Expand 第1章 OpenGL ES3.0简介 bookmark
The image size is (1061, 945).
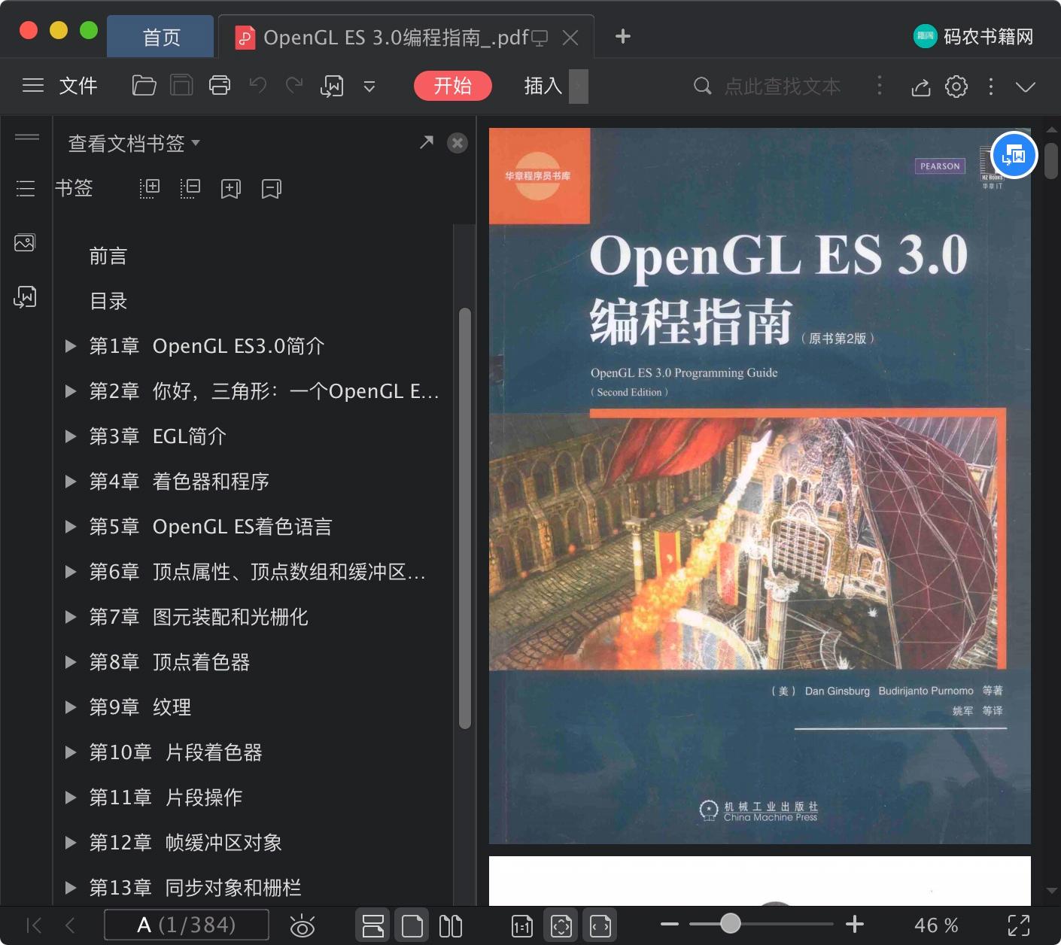pyautogui.click(x=71, y=346)
